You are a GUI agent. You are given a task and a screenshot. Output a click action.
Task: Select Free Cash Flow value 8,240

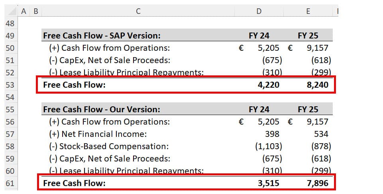click(318, 85)
